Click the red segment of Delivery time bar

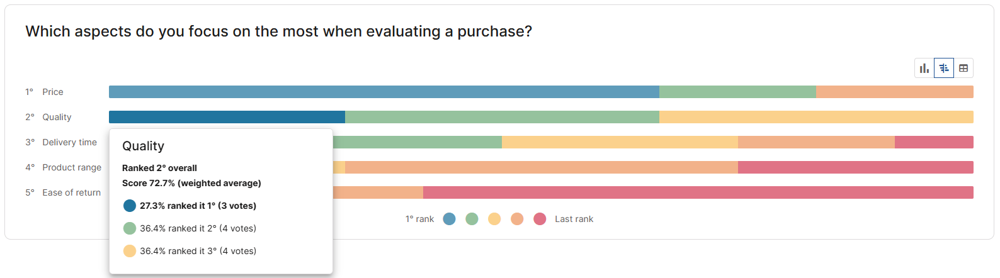coord(934,142)
